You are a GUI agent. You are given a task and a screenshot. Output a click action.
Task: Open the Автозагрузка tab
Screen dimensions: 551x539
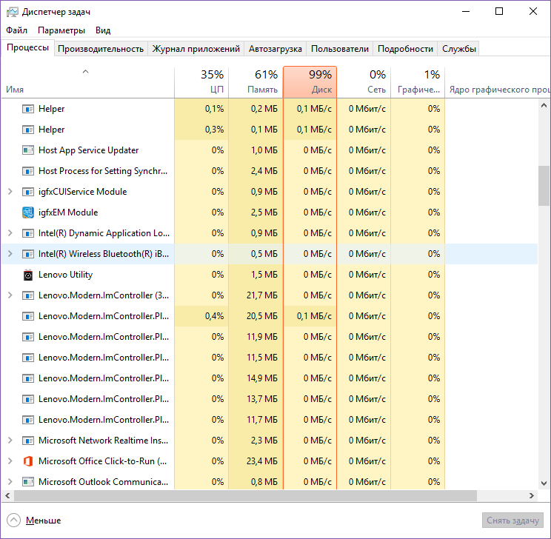(275, 49)
